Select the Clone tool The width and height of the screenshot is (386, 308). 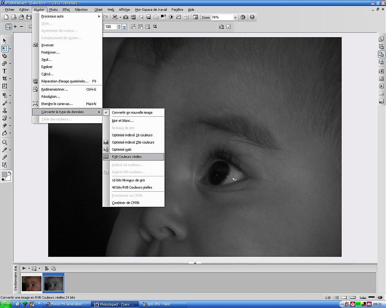coord(4,118)
